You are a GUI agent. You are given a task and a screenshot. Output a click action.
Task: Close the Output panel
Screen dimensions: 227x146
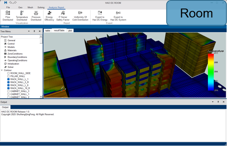pyautogui.click(x=224, y=102)
